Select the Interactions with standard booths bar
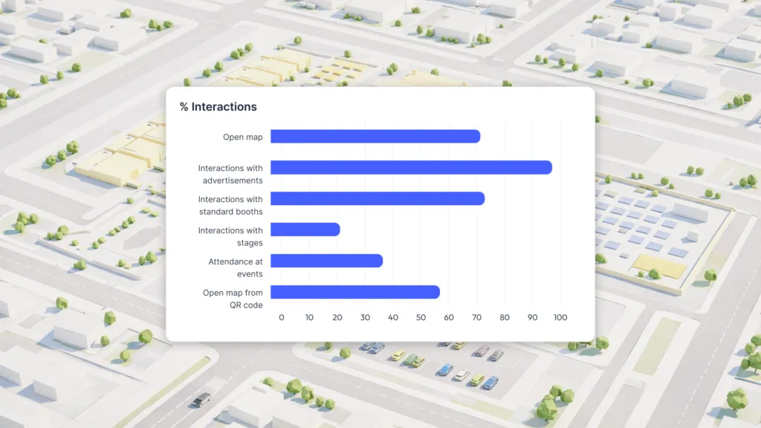This screenshot has width=761, height=428. [x=377, y=199]
